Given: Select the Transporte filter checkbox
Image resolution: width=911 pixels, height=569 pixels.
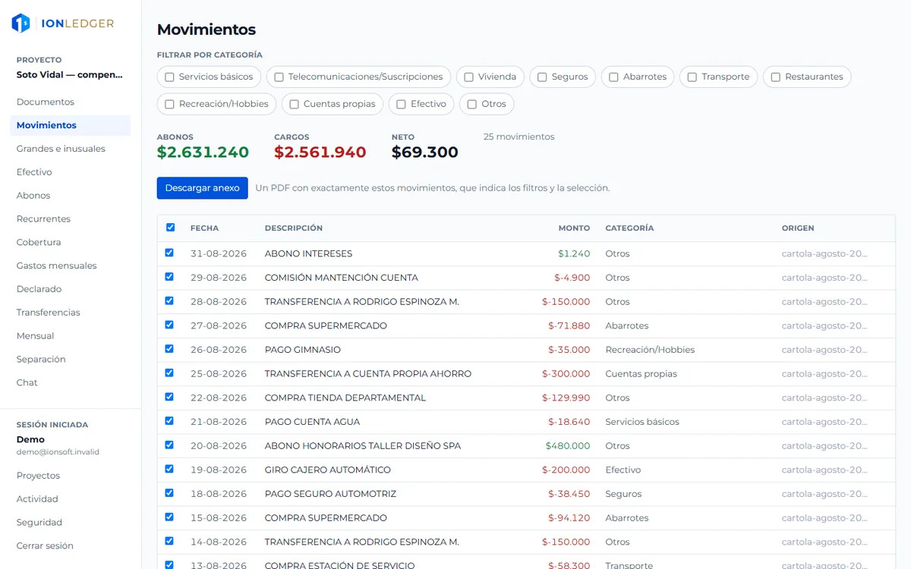Looking at the screenshot, I should point(692,77).
